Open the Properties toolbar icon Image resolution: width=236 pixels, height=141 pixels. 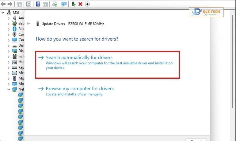[x=29, y=4]
